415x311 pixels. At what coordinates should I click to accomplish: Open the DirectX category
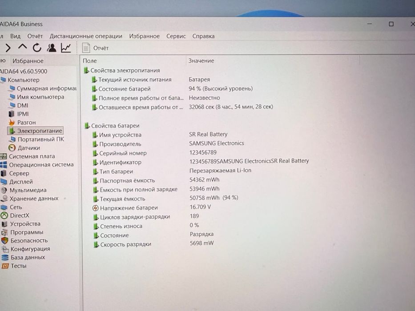[15, 215]
